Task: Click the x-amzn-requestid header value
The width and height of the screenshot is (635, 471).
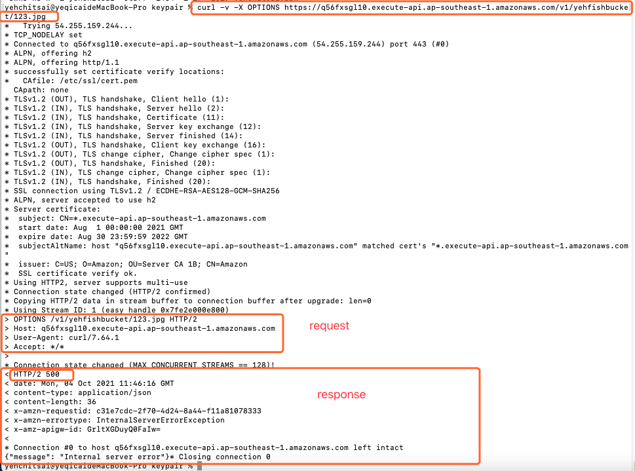Action: pyautogui.click(x=179, y=411)
